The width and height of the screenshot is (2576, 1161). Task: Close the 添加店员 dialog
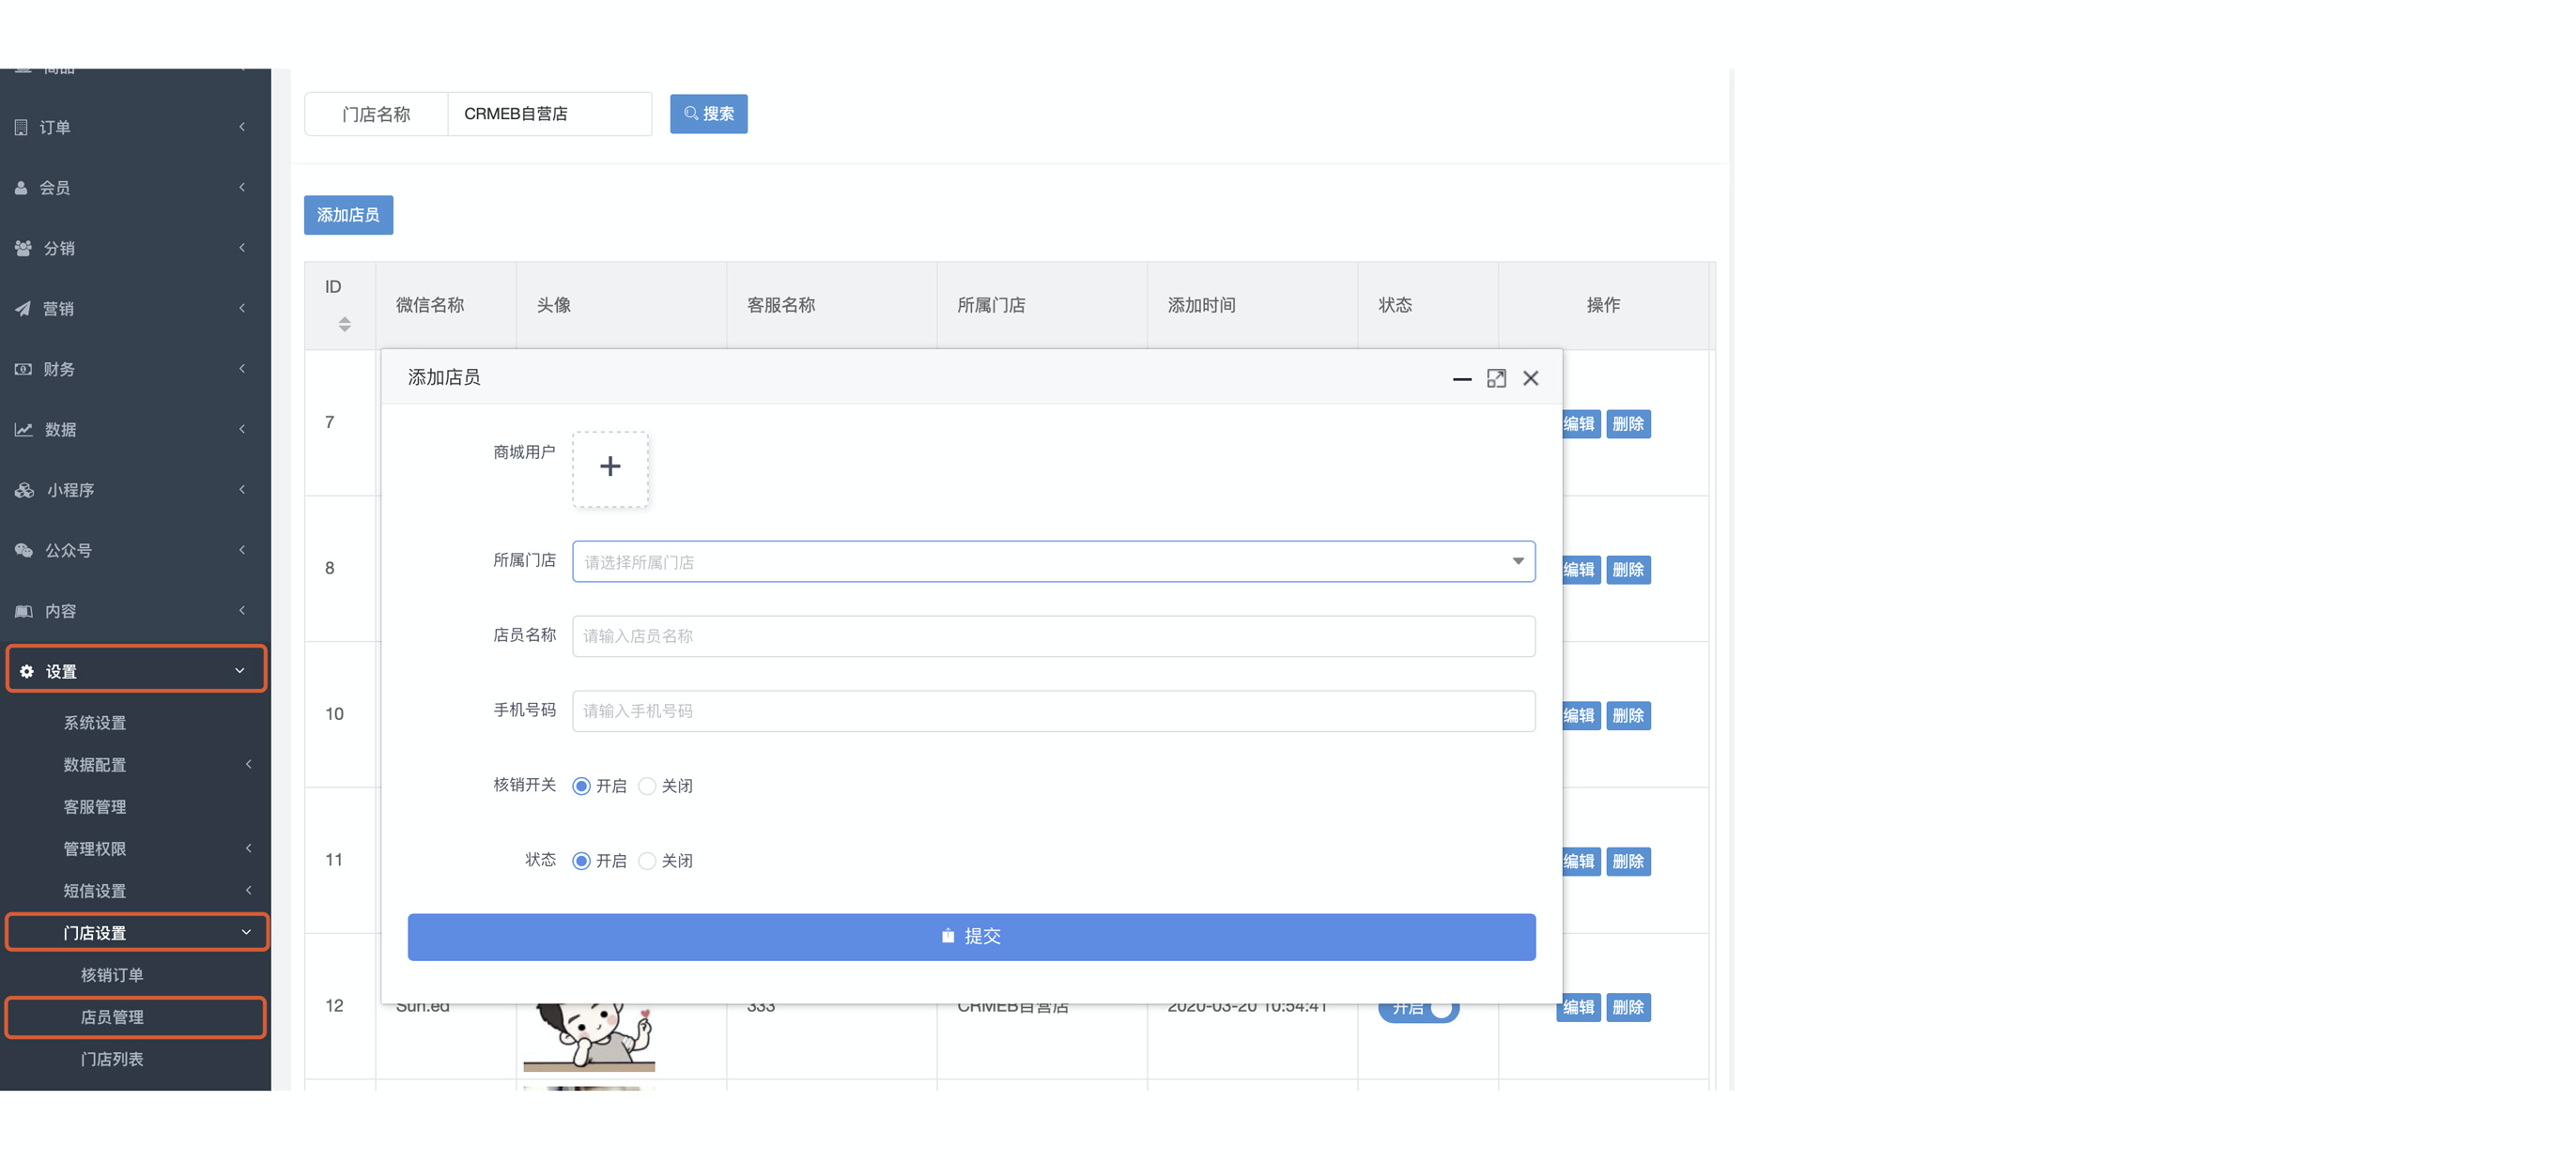pos(1531,378)
